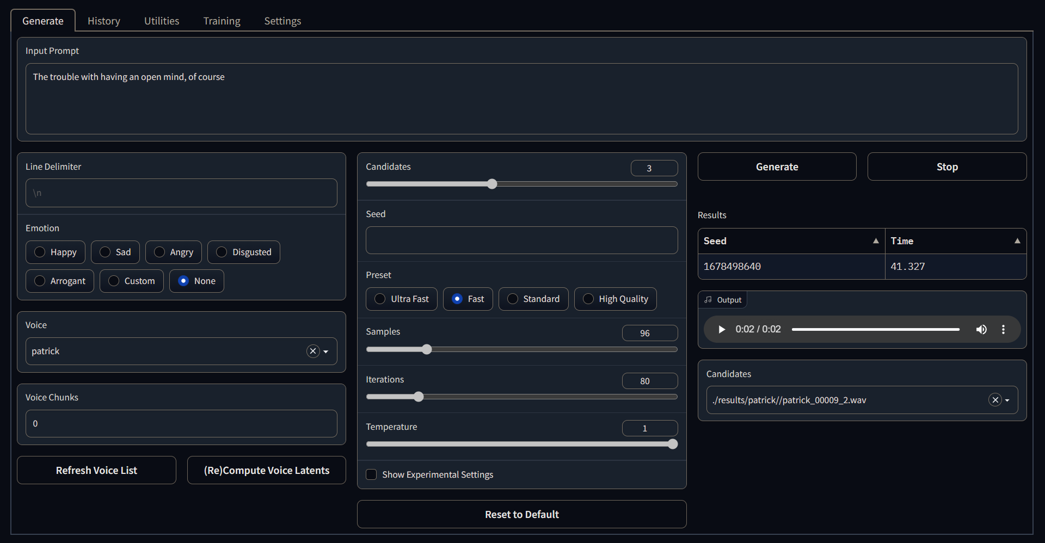Click the Temperature number box

pyautogui.click(x=650, y=428)
